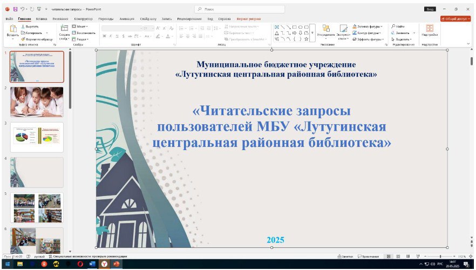
Task: Open the Формат рисунка tab
Action: click(x=249, y=19)
